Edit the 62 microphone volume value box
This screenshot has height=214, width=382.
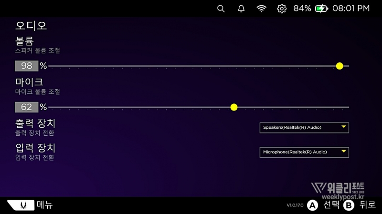(27, 107)
